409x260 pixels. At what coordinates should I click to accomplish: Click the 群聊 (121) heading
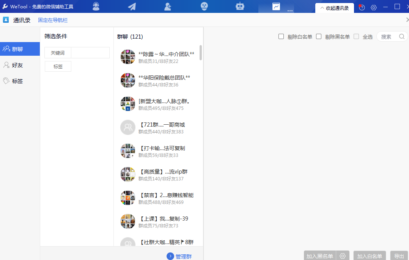[x=130, y=37]
